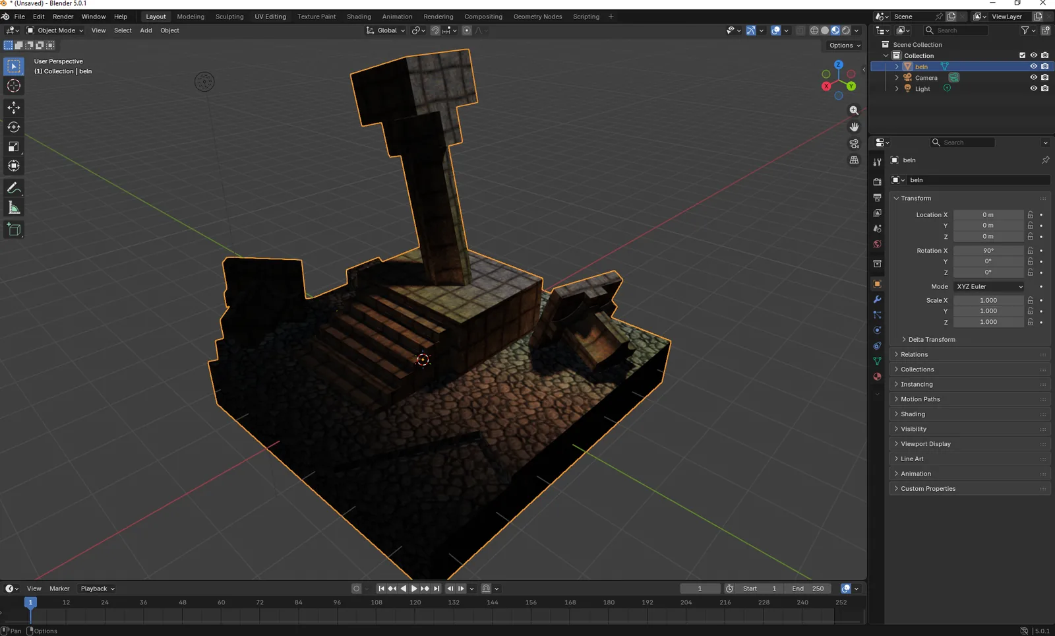Viewport: 1055px width, 636px height.
Task: Select the Transform tool
Action: tap(14, 166)
